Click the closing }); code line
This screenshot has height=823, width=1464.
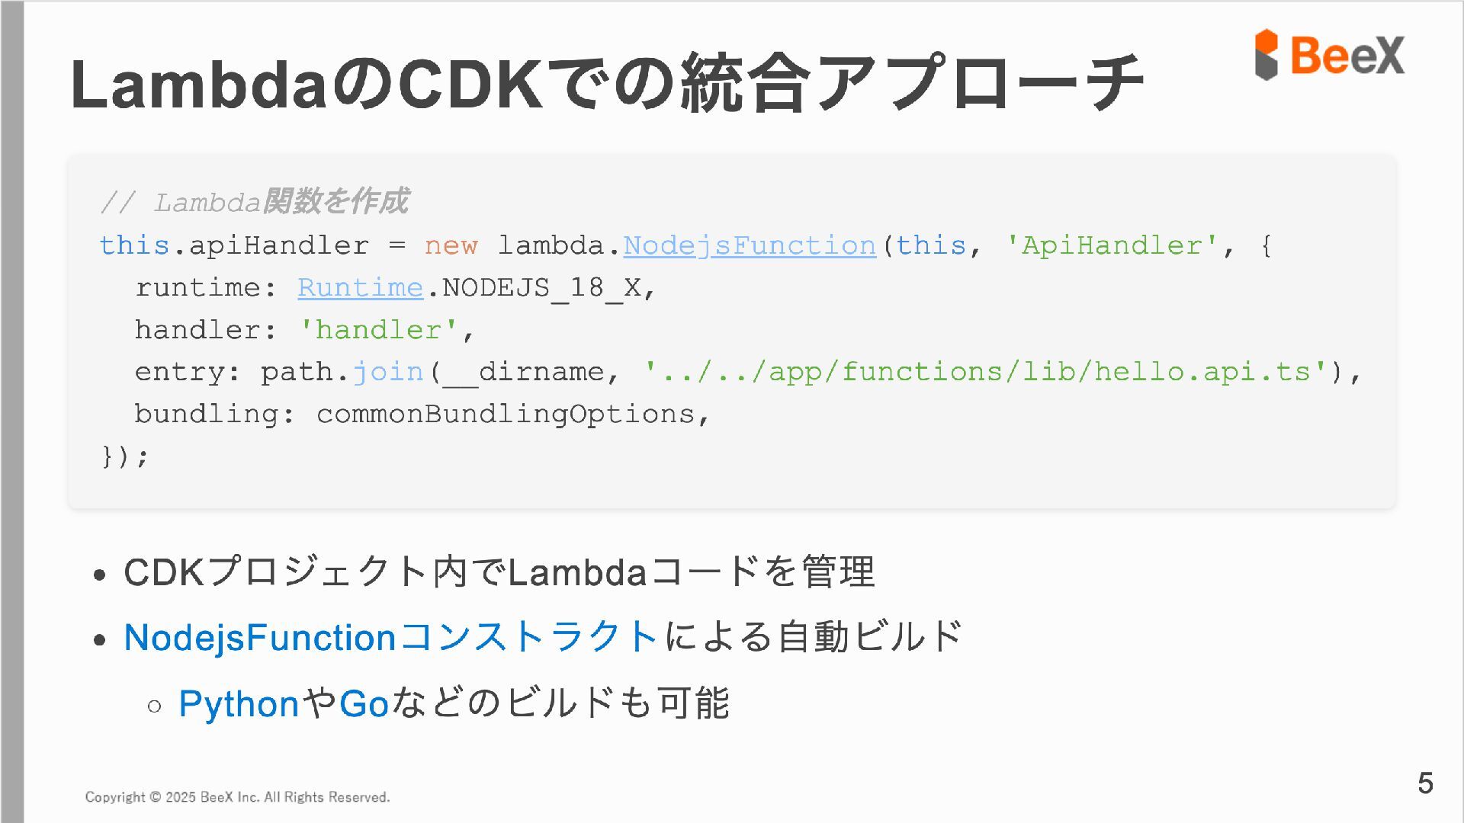pyautogui.click(x=125, y=456)
